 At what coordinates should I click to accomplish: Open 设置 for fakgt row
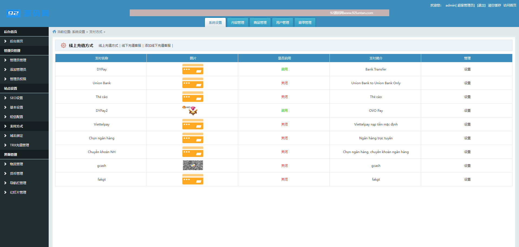[x=467, y=179]
